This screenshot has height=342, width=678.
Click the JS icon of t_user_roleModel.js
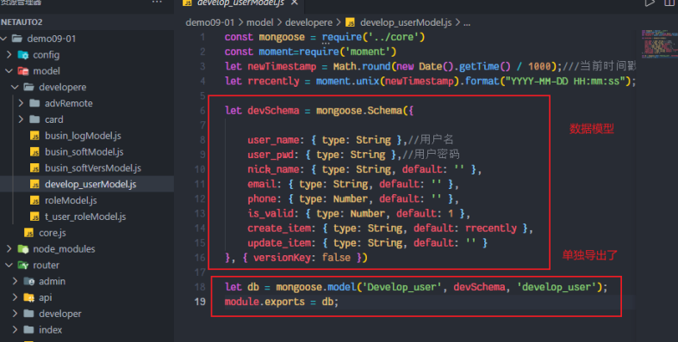35,217
